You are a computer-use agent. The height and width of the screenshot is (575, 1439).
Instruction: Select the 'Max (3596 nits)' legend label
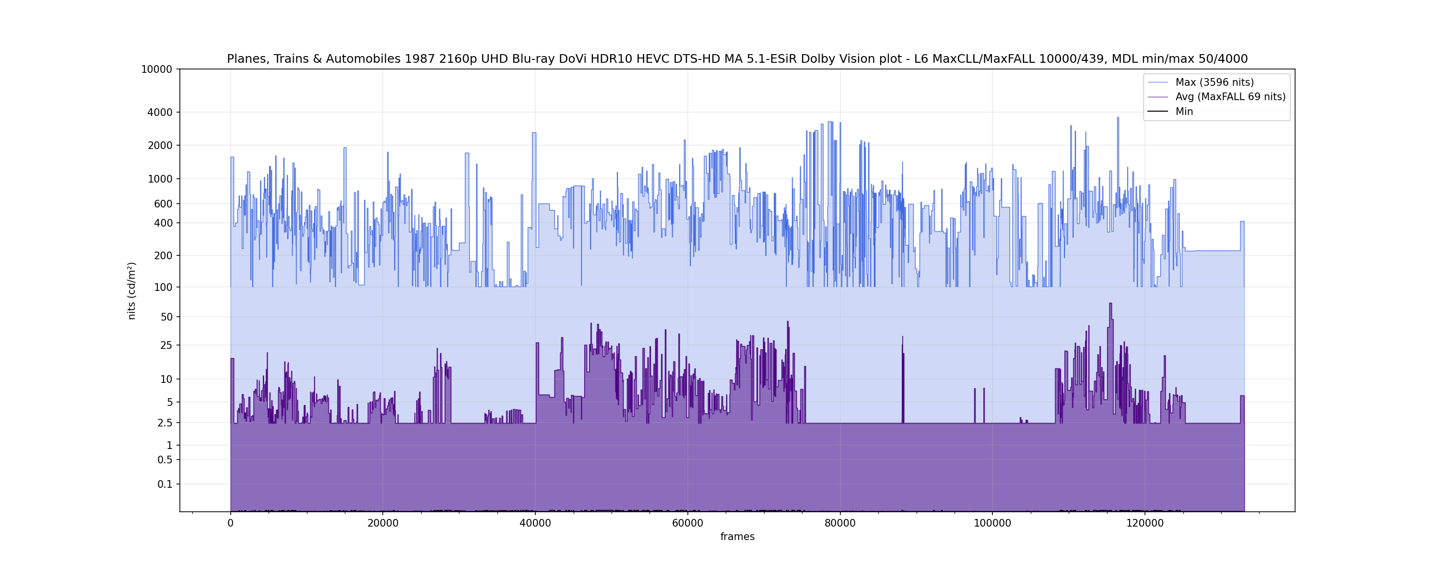pos(1215,82)
